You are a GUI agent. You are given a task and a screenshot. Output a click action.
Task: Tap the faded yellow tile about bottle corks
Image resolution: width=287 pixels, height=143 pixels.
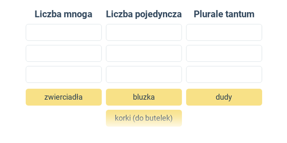coord(144,118)
